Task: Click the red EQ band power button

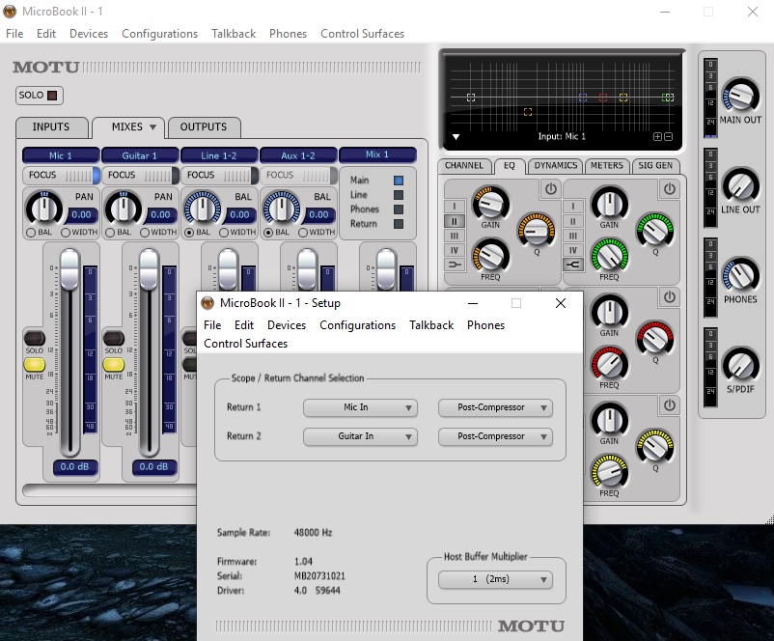Action: [x=669, y=297]
